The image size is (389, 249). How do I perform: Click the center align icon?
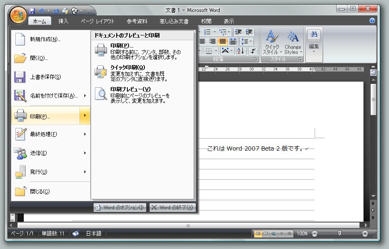click(203, 41)
